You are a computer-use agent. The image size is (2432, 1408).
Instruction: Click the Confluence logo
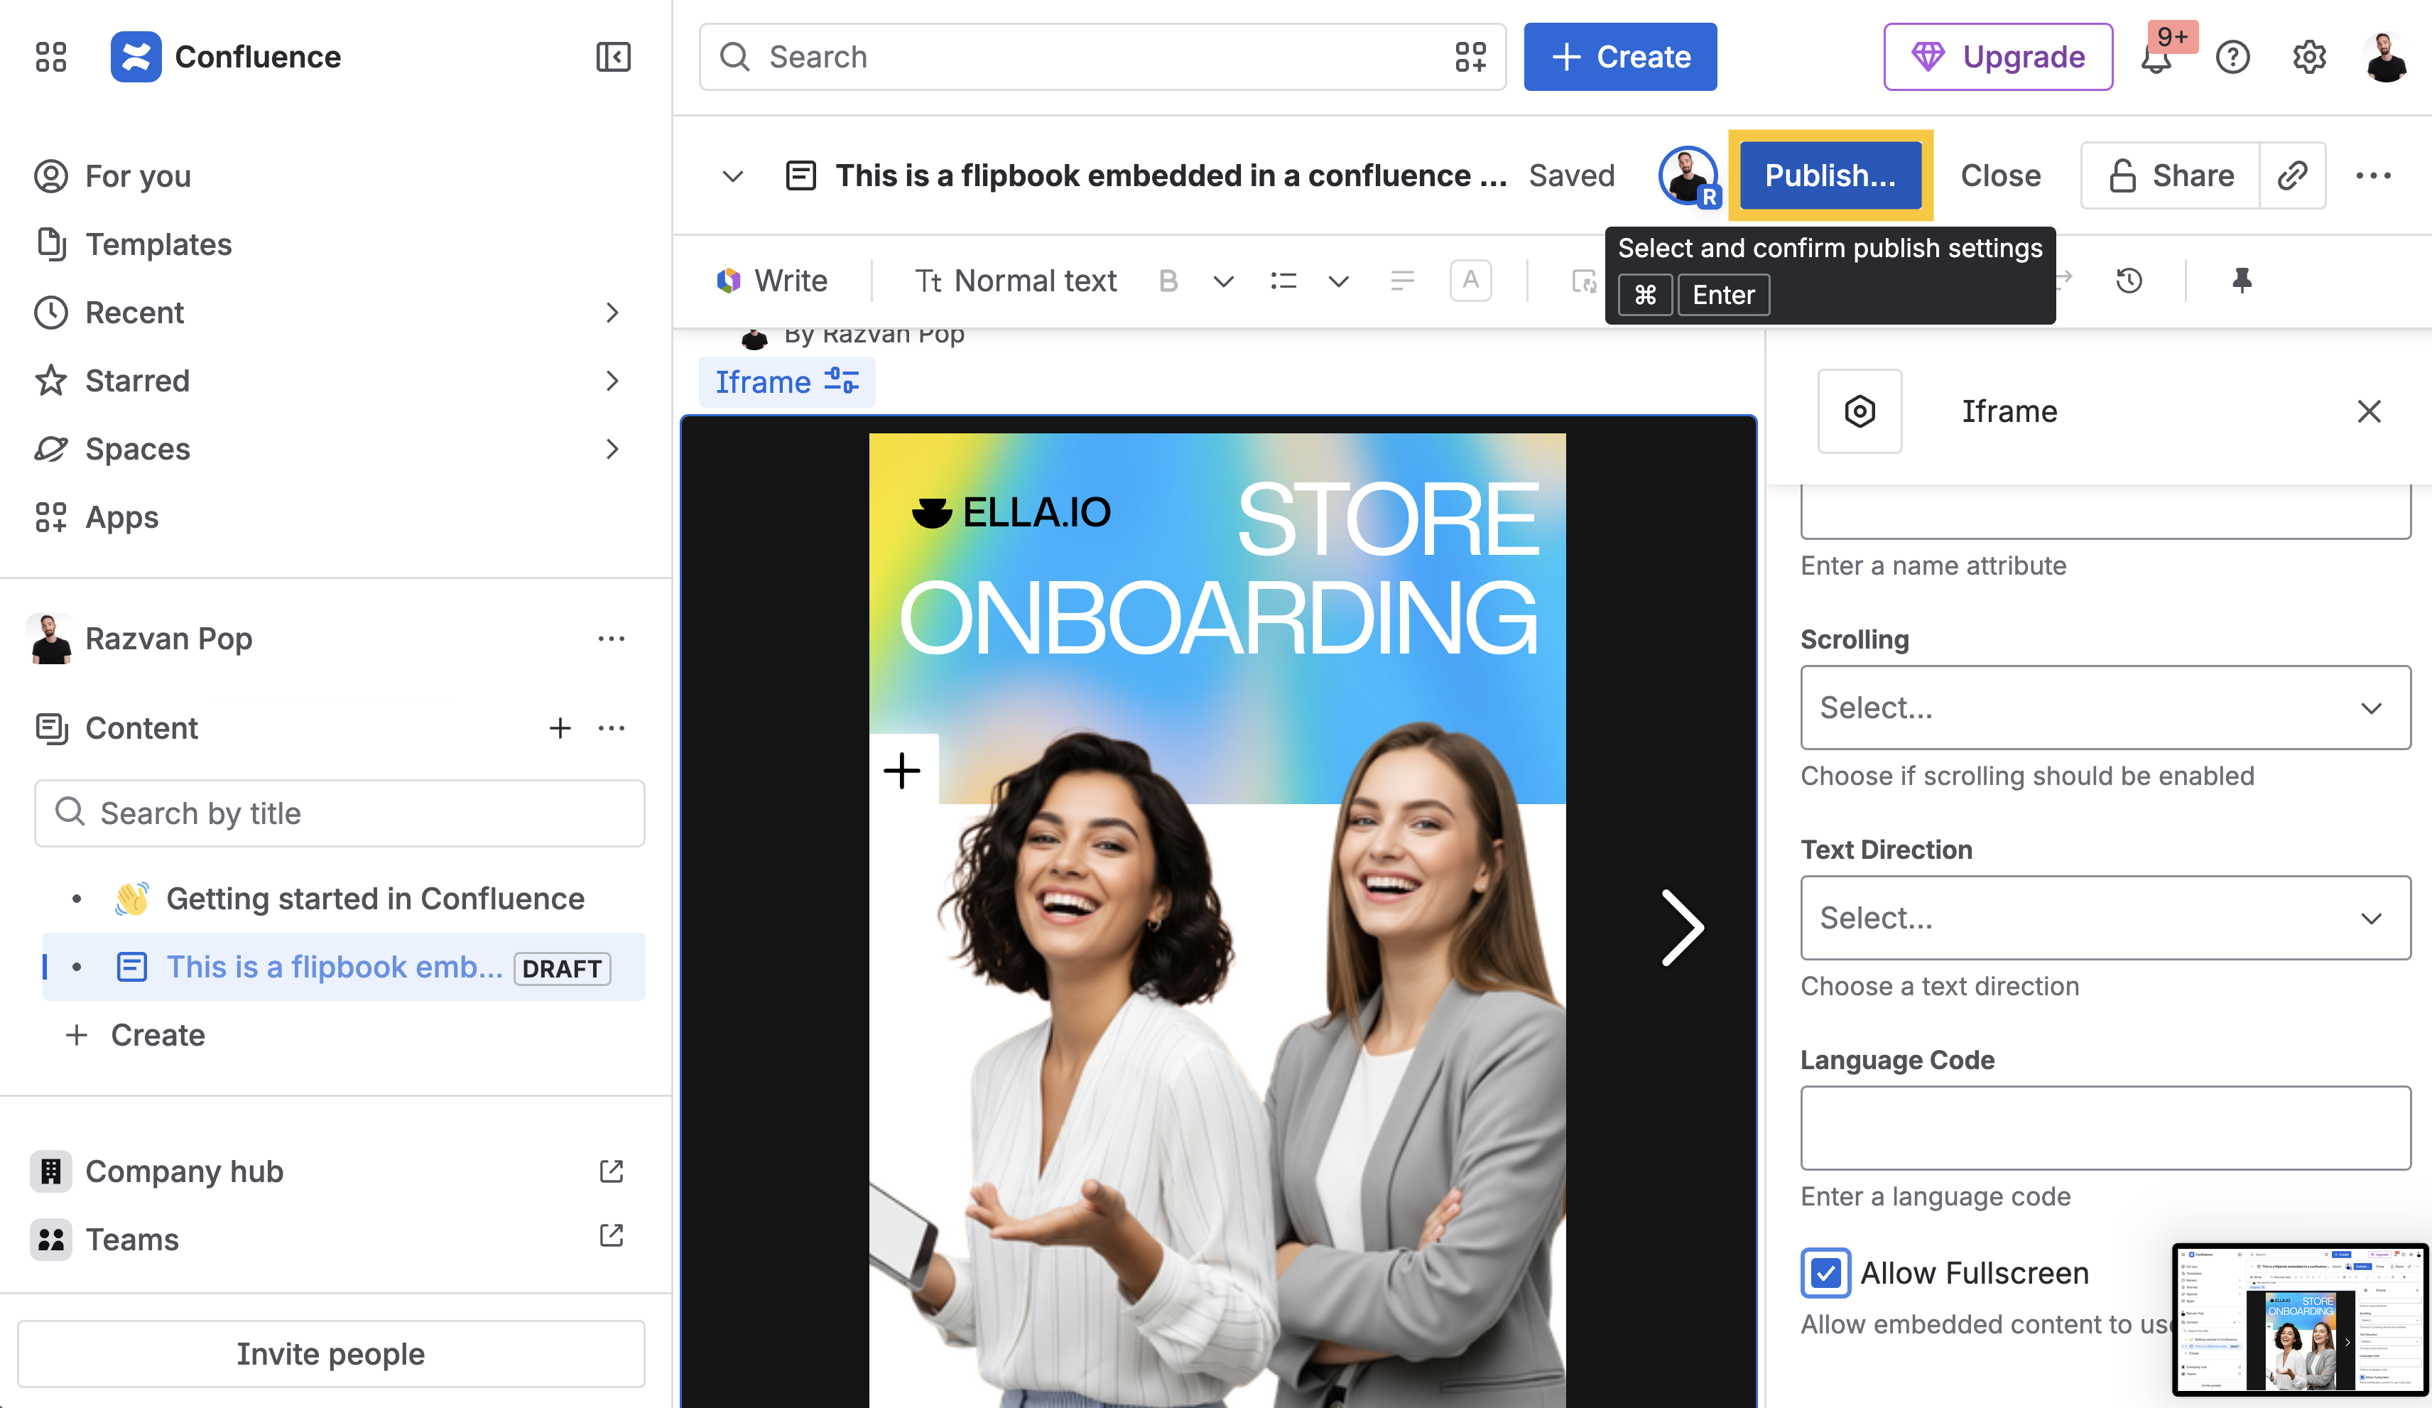135,57
